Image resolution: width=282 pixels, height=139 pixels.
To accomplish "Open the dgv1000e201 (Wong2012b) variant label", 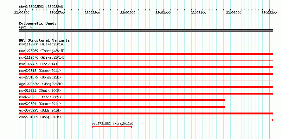I will pyautogui.click(x=41, y=84).
